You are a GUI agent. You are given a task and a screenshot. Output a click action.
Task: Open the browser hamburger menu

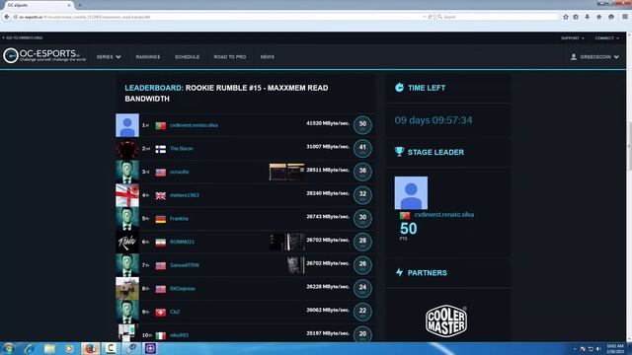[625, 17]
